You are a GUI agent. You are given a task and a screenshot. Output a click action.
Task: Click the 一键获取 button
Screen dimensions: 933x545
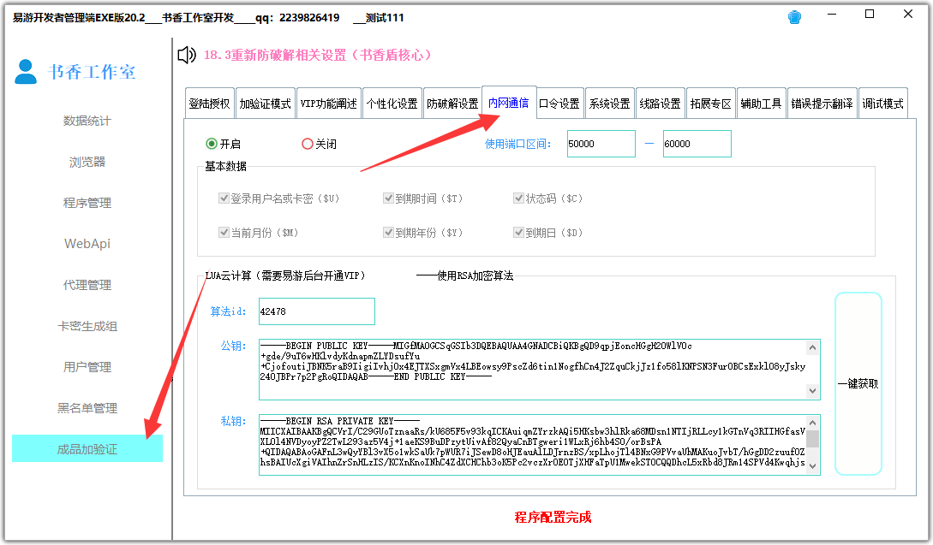coord(858,382)
